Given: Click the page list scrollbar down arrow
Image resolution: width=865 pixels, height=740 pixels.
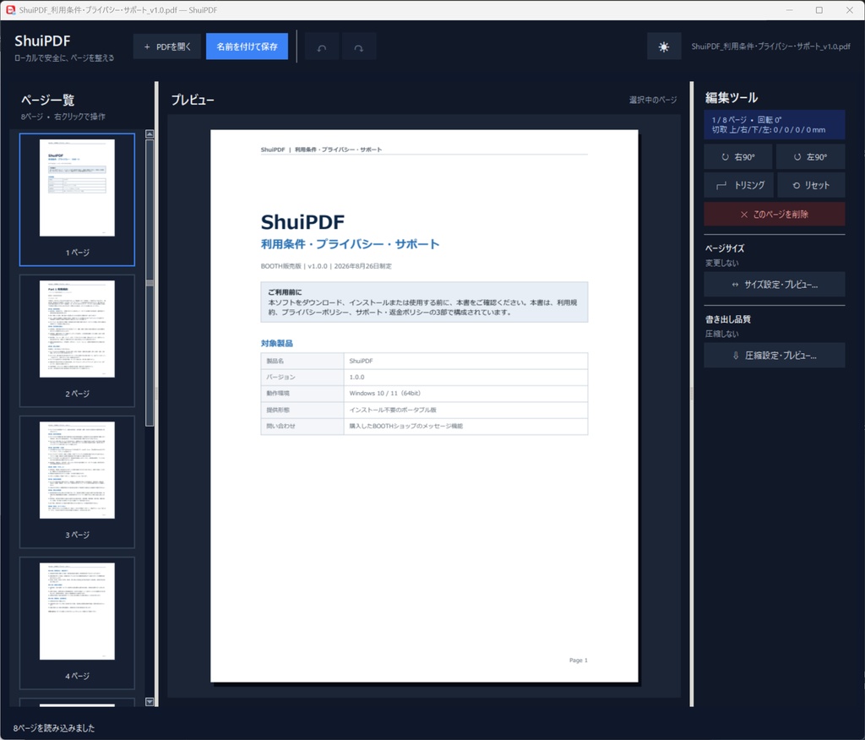Looking at the screenshot, I should pyautogui.click(x=150, y=702).
